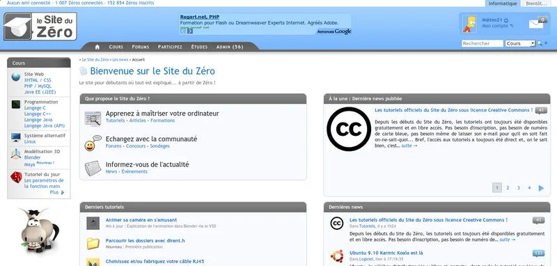This screenshot has width=557, height=266.
Task: Click the smiley community chat icon
Action: 93,143
